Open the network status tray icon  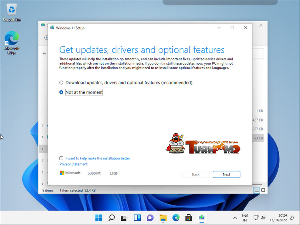(256, 218)
